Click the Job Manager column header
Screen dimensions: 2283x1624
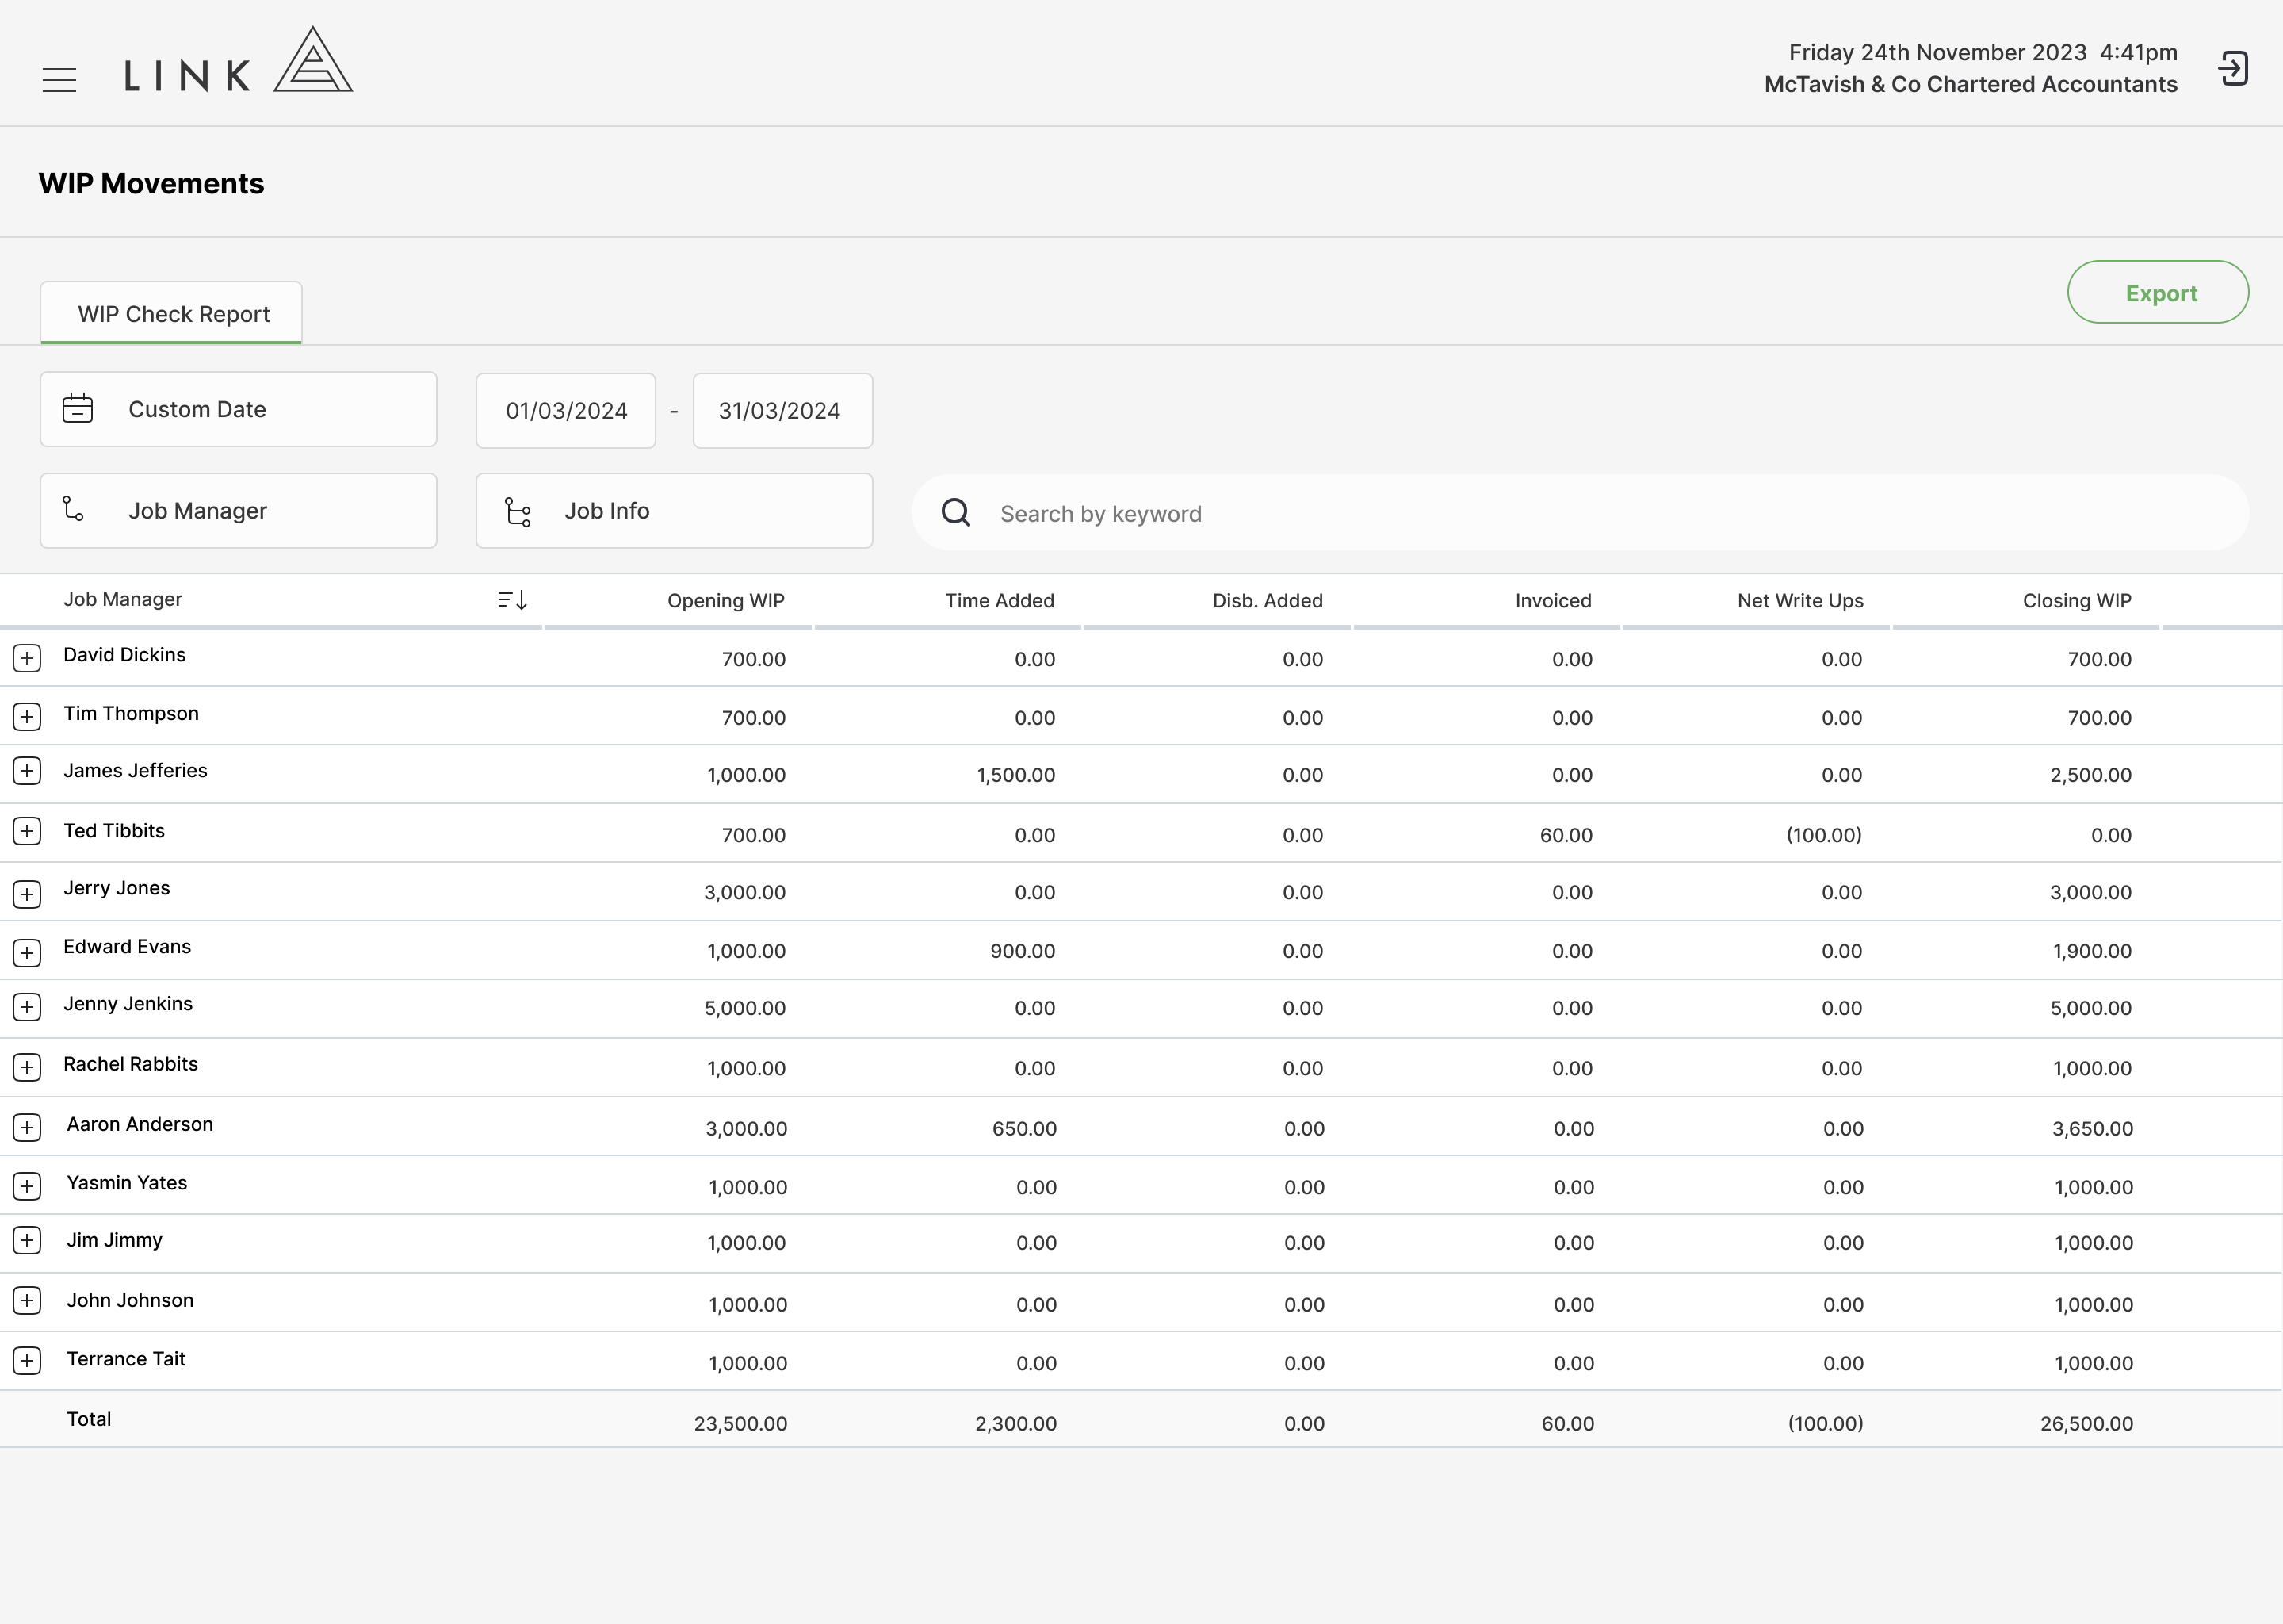123,599
